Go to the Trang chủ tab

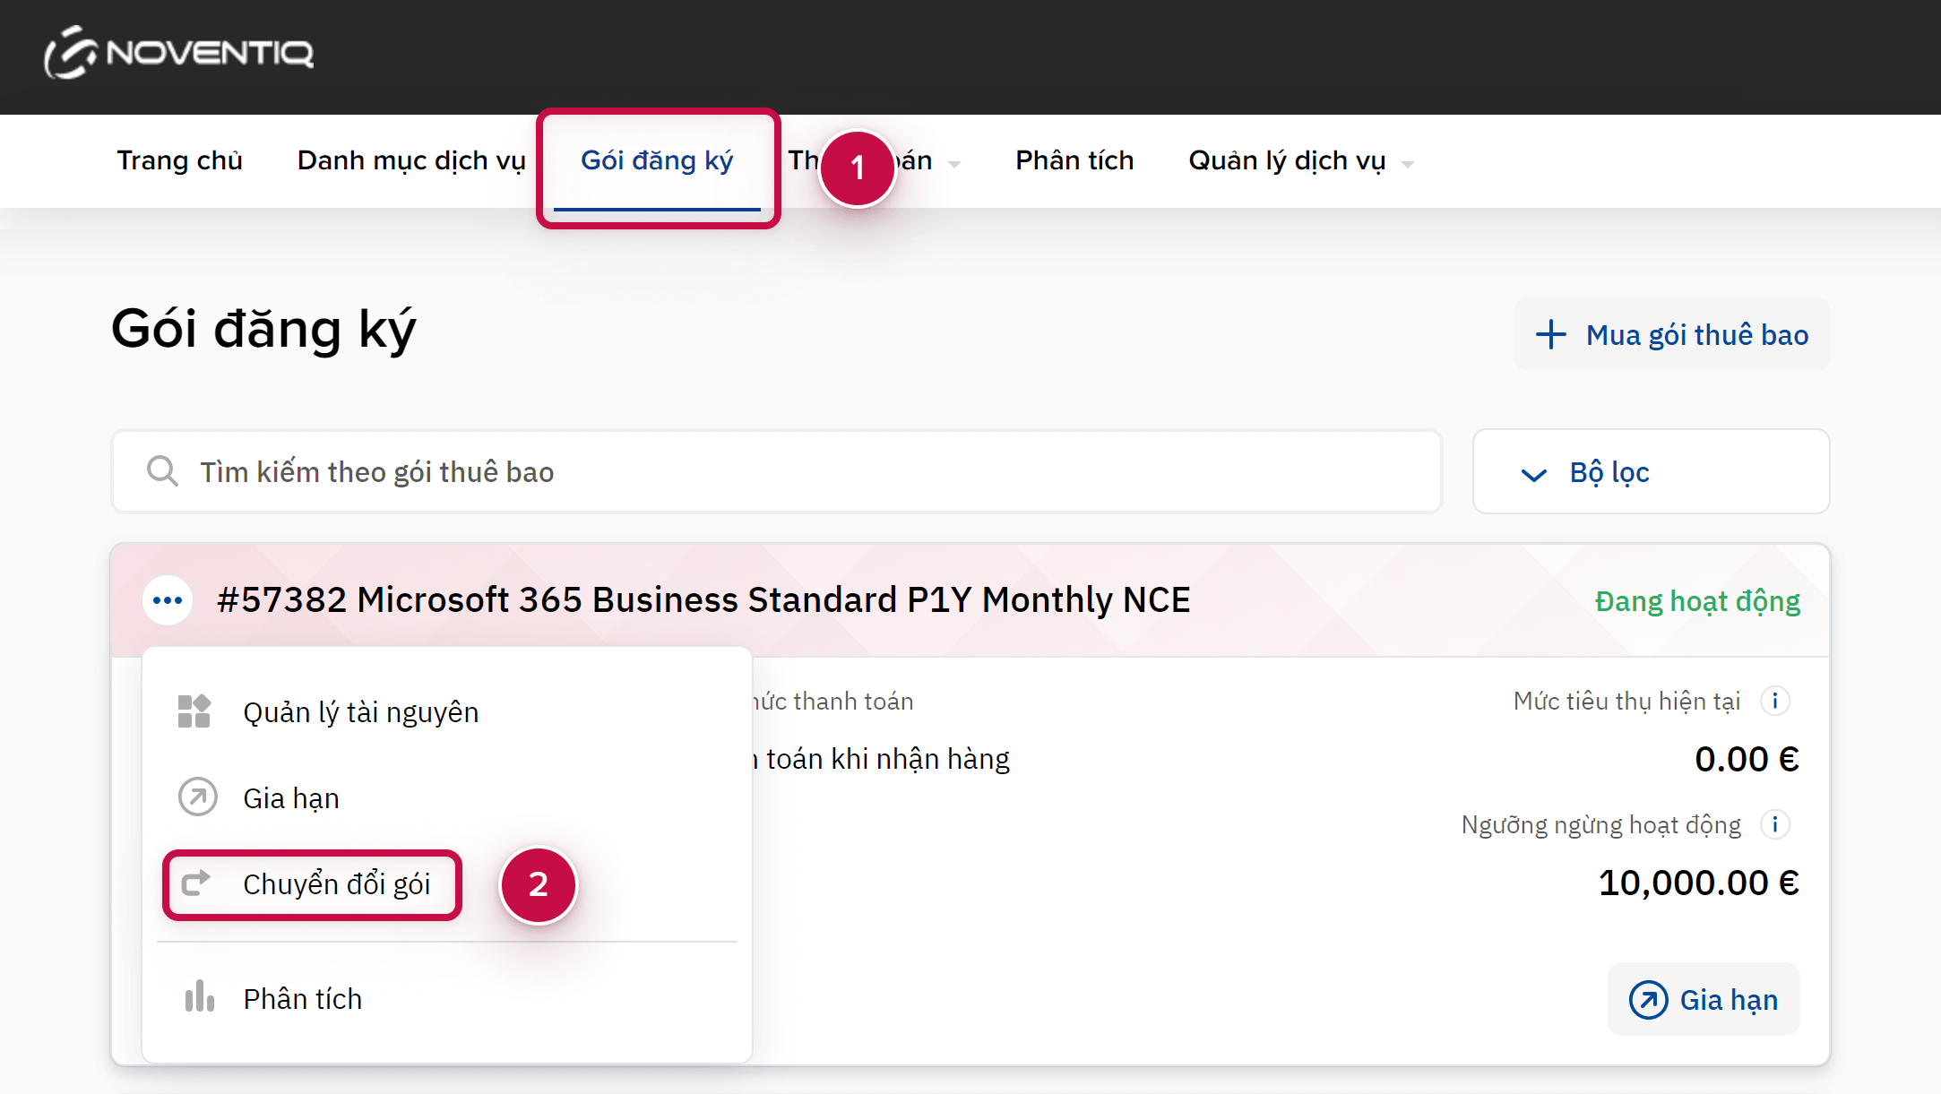coord(179,160)
